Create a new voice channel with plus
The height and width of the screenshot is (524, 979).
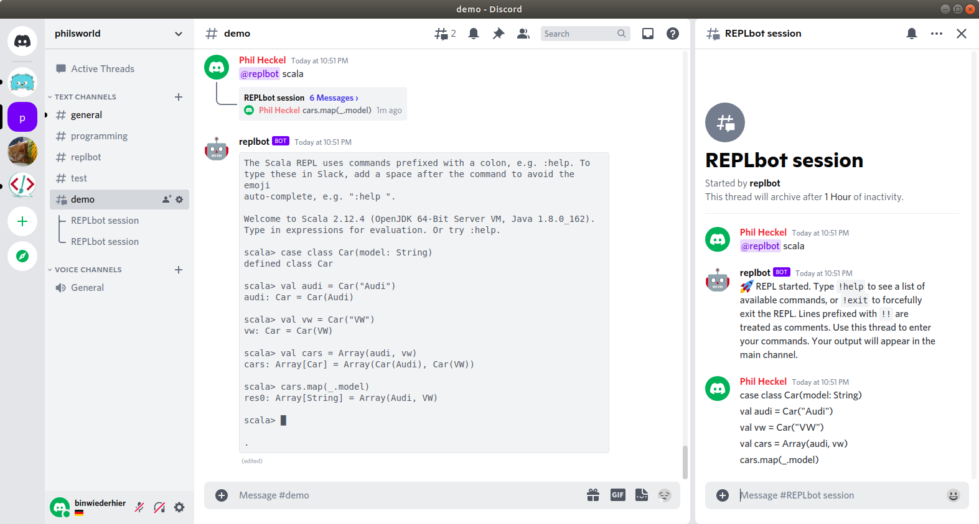(179, 270)
